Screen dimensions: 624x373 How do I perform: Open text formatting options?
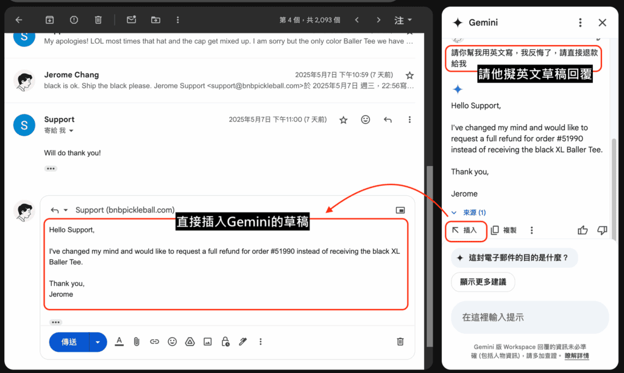click(x=119, y=341)
